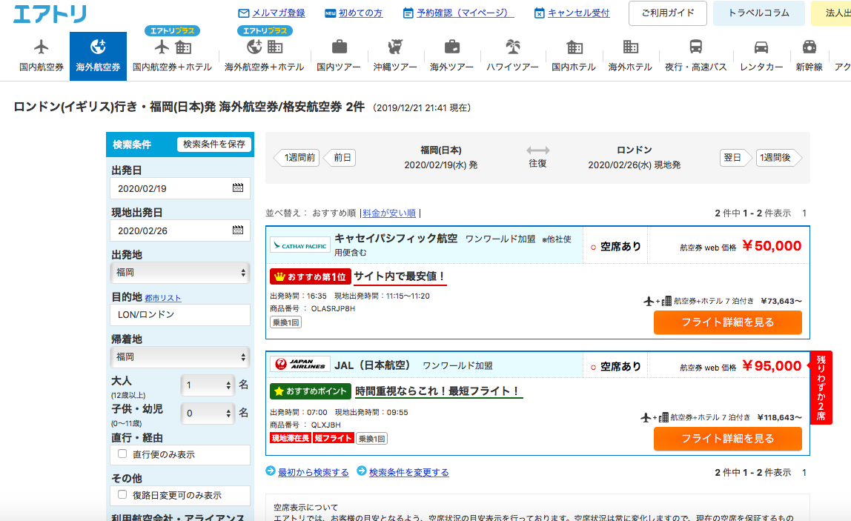Enable 復路日変更可のみ表示 checkbox
Screen dimensions: 851x521
122,494
